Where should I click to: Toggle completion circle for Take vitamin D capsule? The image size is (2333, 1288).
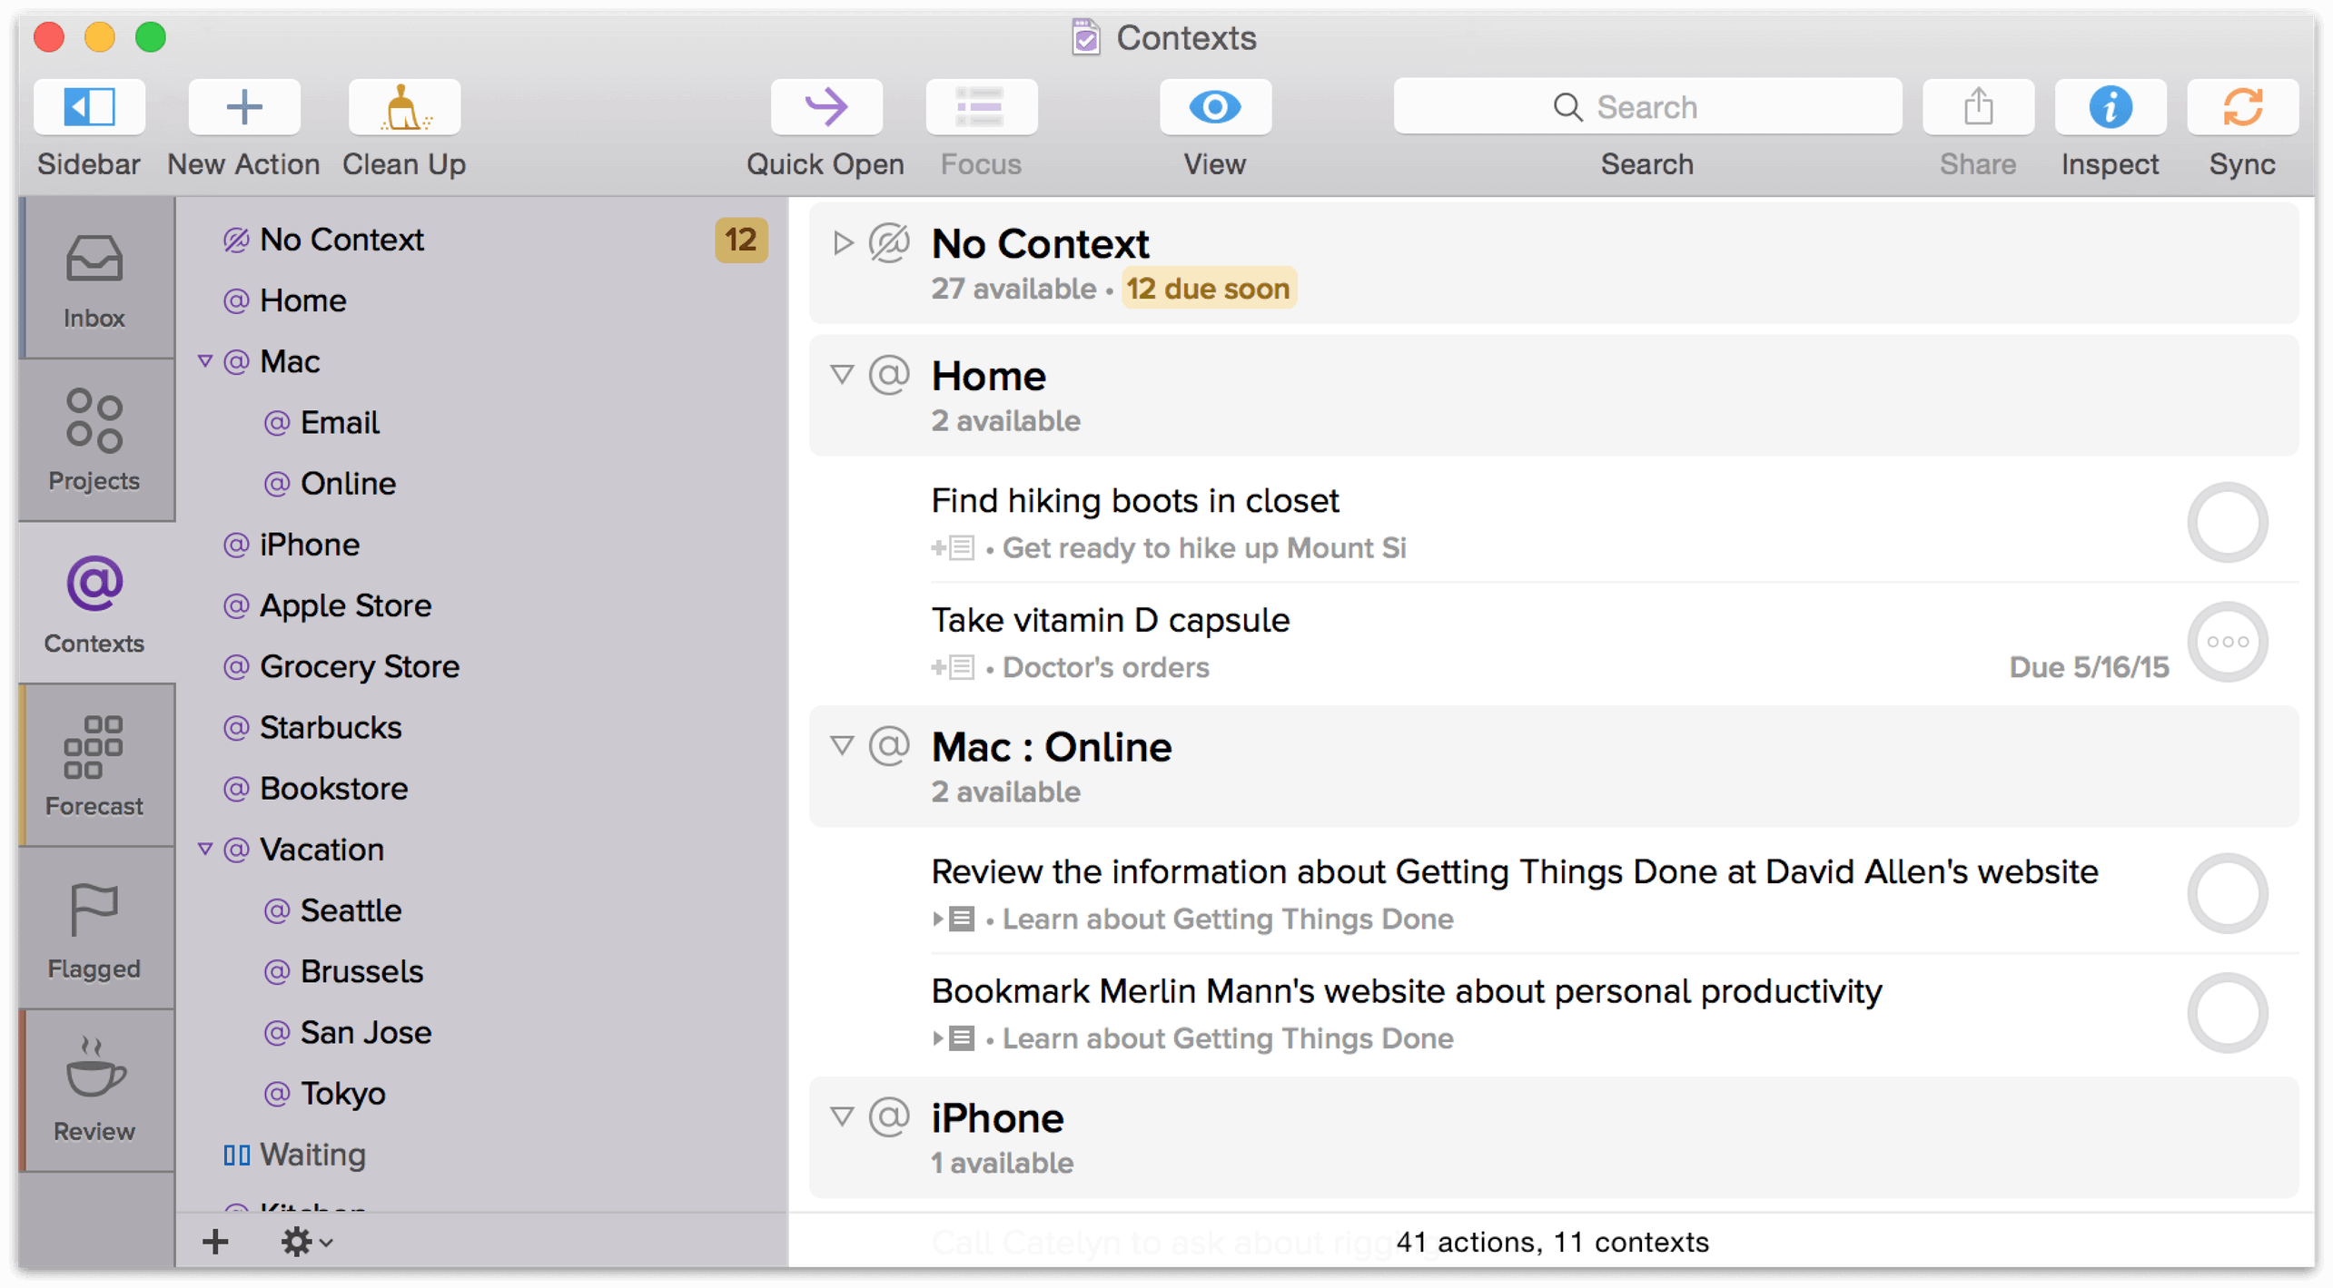(2229, 639)
